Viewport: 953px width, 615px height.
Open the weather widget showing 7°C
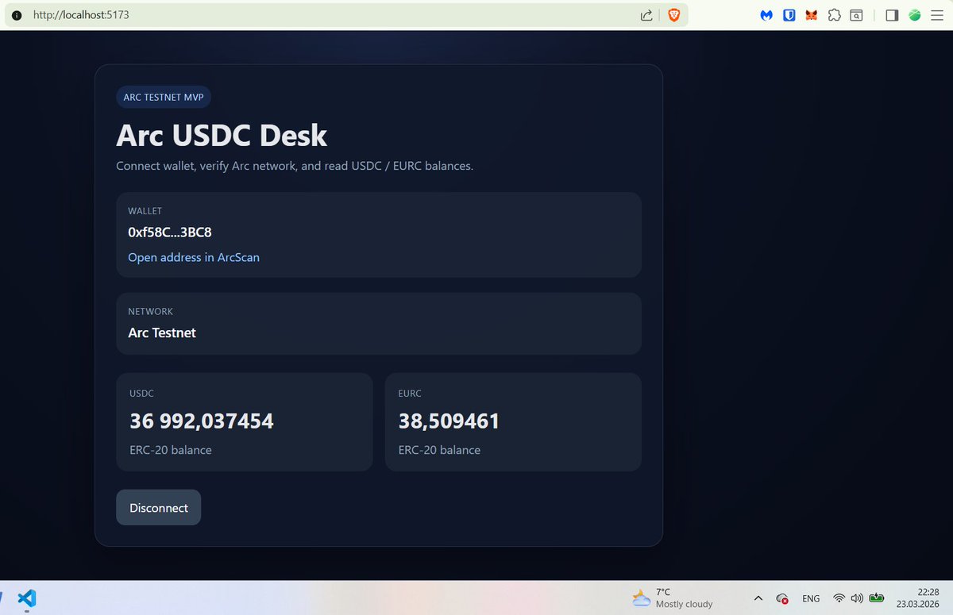673,598
